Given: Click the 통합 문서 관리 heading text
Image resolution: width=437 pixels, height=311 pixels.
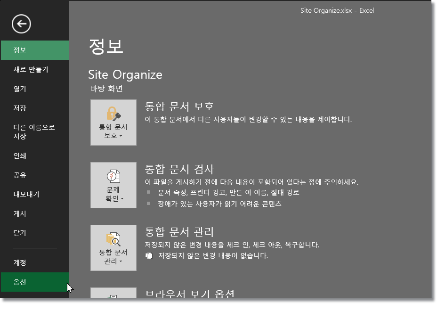Looking at the screenshot, I should tap(179, 232).
